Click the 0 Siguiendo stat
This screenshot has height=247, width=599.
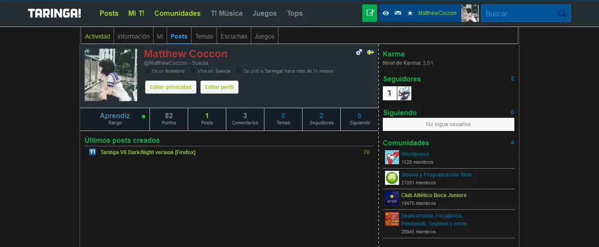point(360,119)
